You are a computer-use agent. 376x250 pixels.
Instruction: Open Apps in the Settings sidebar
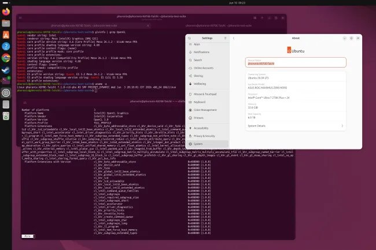click(208, 44)
